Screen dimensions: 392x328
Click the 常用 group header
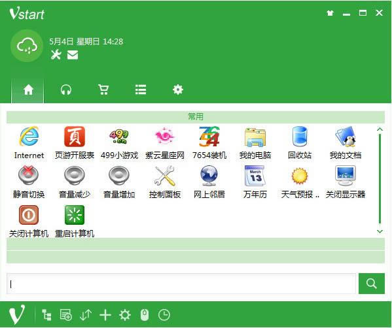click(196, 117)
